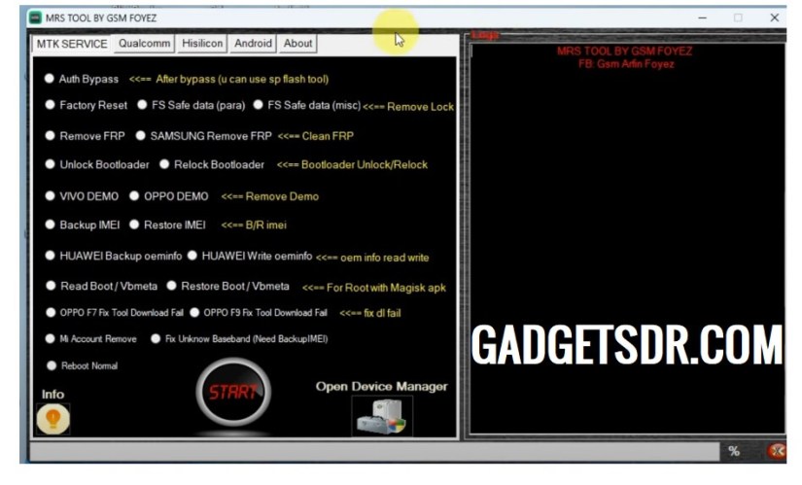This screenshot has width=802, height=485.
Task: Choose Restore Boot / Vbmeta option
Action: (x=228, y=286)
